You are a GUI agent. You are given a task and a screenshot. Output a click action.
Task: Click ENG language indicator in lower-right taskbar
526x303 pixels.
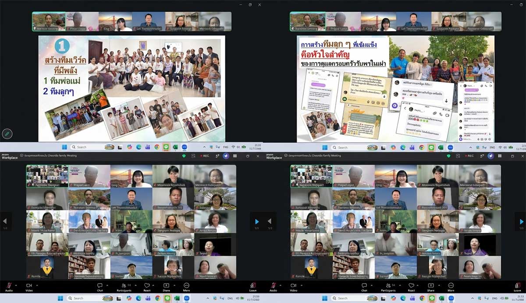494,299
